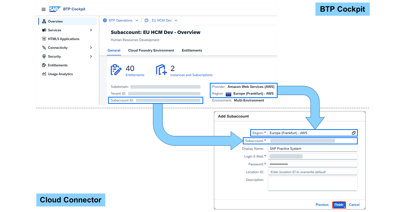Image resolution: width=406 pixels, height=212 pixels.
Task: Open the Region value help icon
Action: tap(353, 133)
